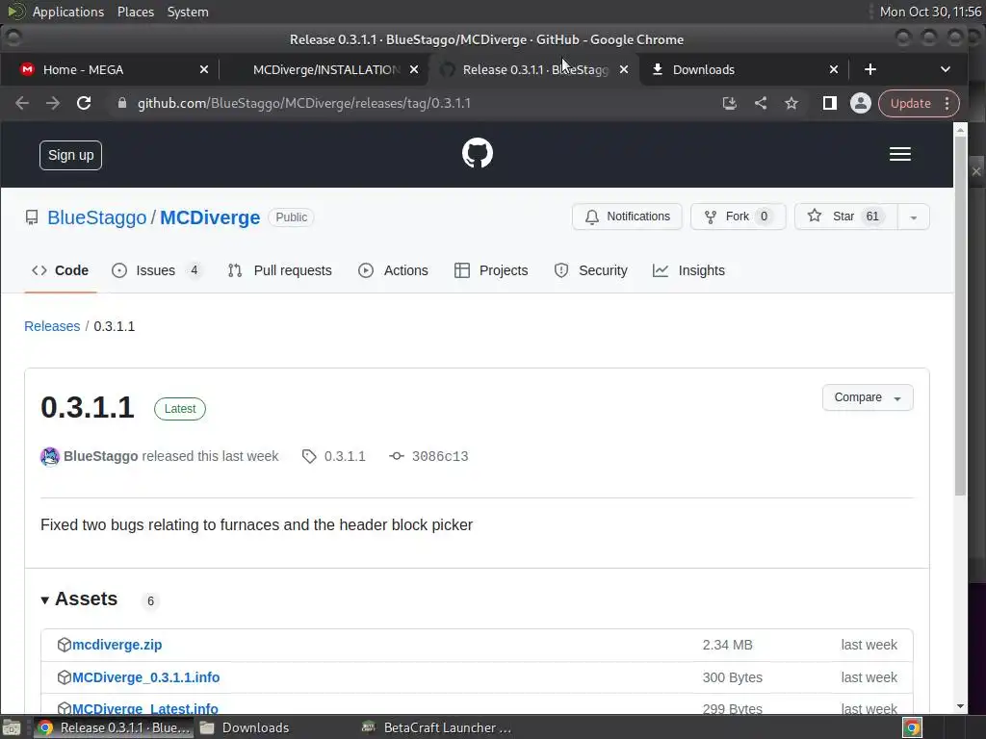Open the System menu

pos(188,12)
